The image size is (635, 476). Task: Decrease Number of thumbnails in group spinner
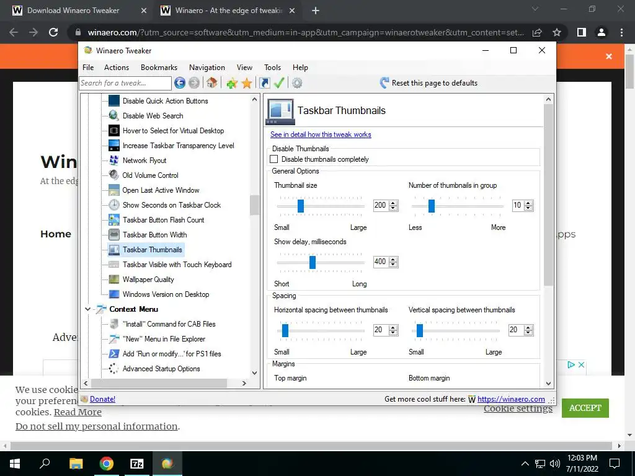tap(528, 208)
